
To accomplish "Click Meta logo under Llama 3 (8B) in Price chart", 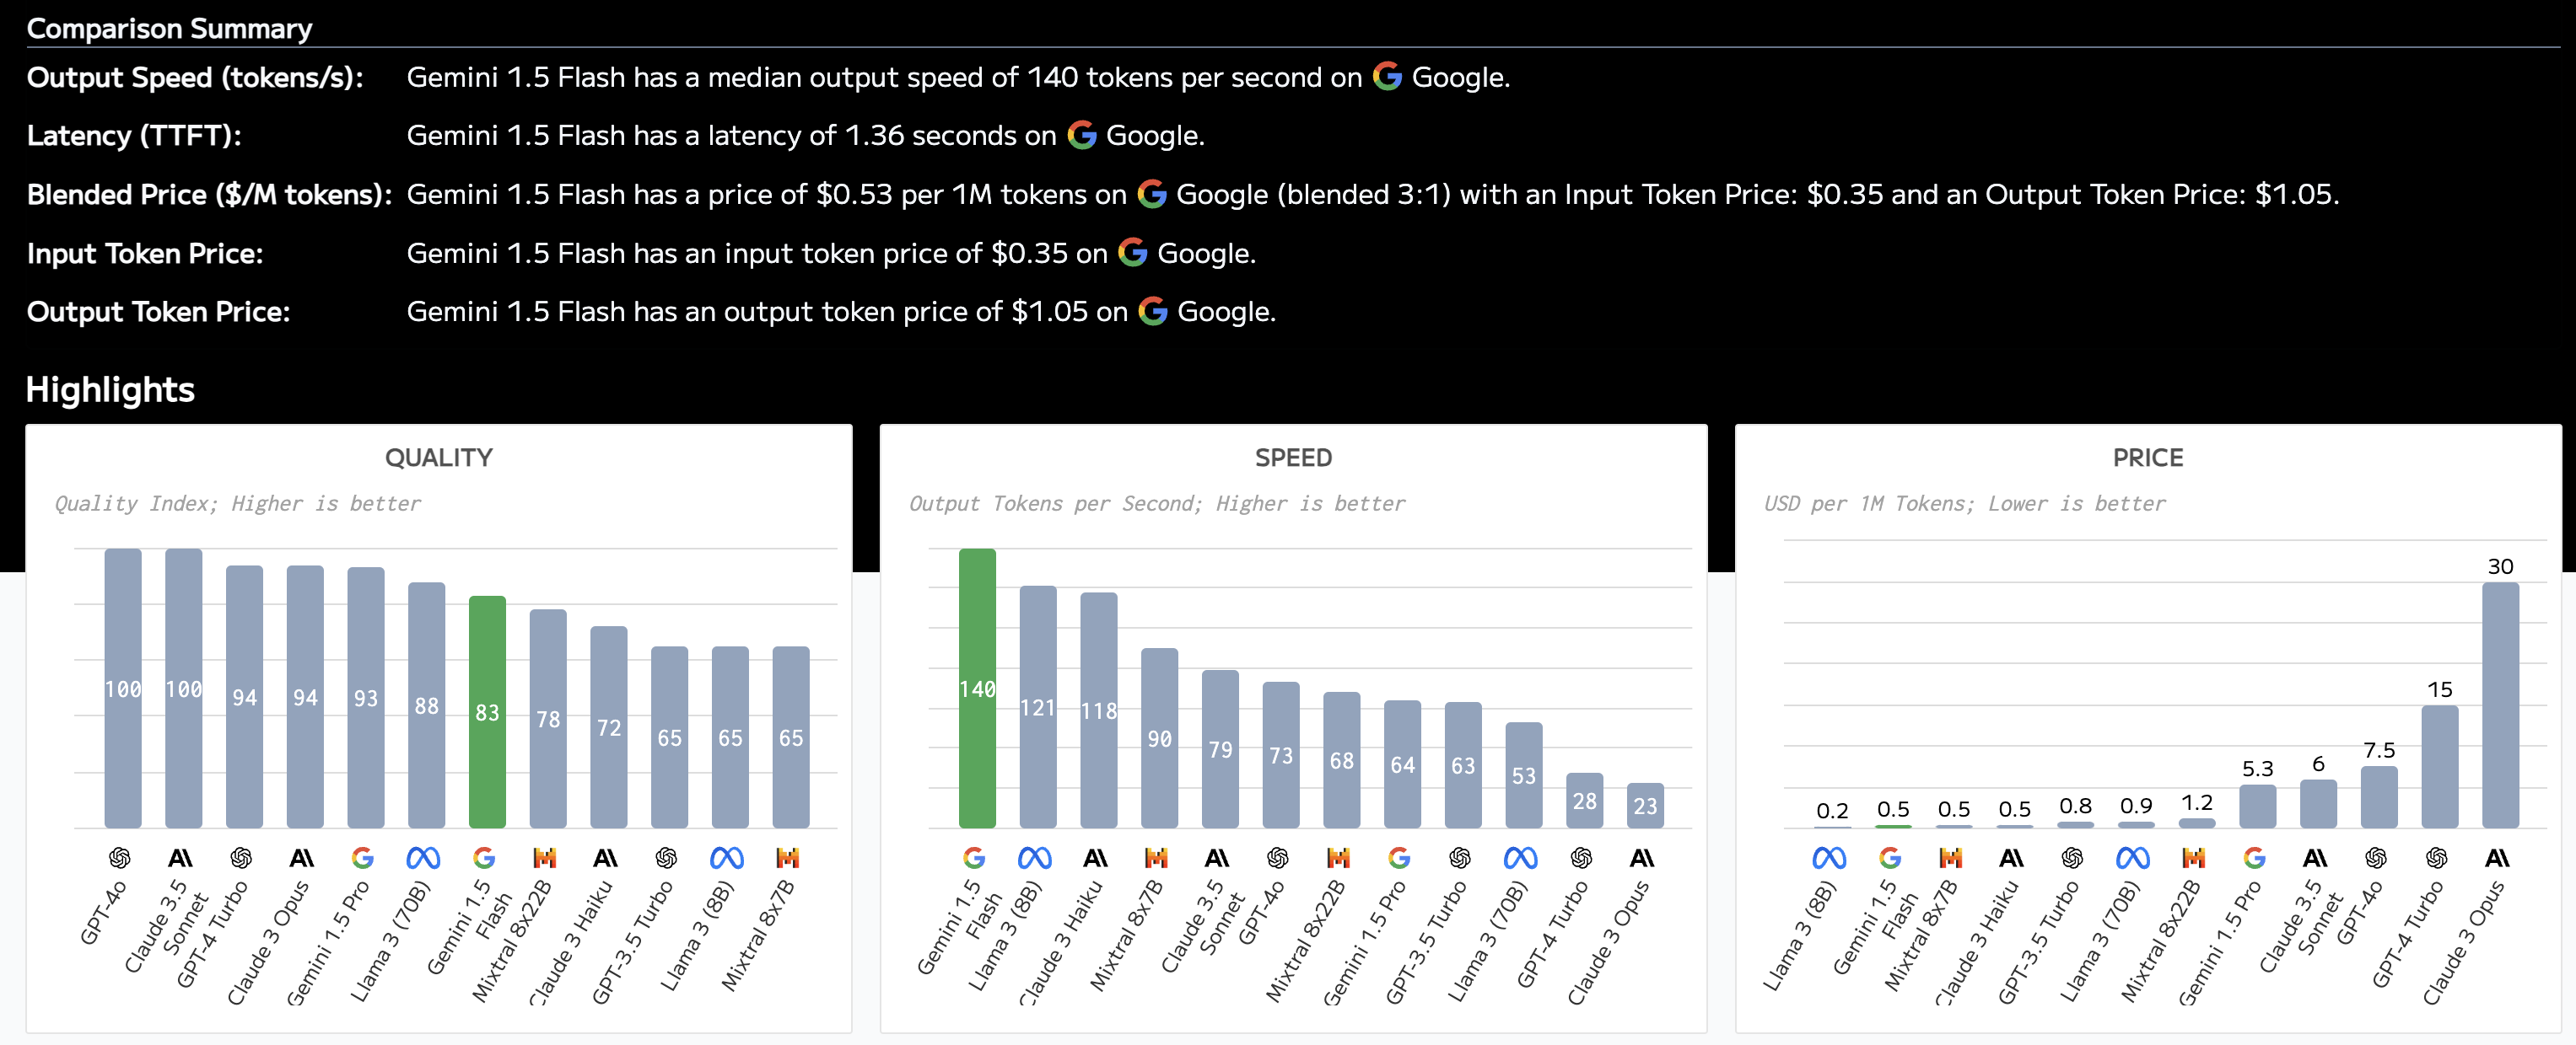I will [1829, 858].
